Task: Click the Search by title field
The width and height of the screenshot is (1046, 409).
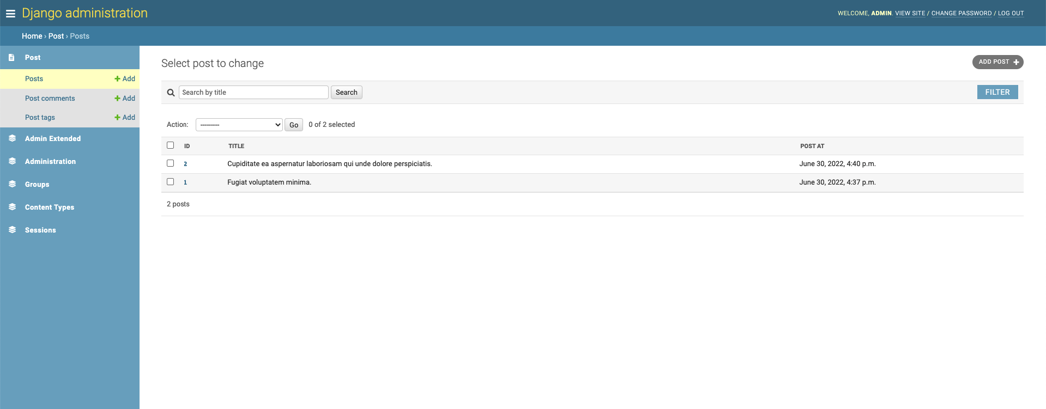Action: 253,93
